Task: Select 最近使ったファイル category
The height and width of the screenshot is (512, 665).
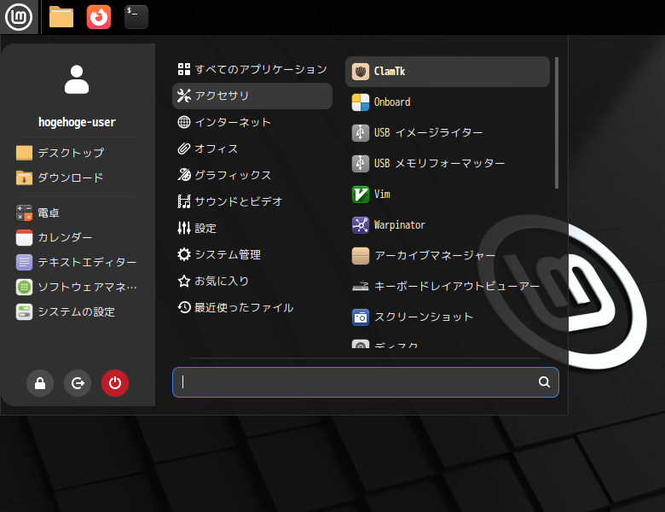Action: coord(252,307)
